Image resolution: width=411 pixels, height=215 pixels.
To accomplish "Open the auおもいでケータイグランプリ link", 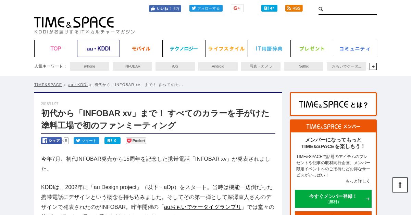I will 203,207.
